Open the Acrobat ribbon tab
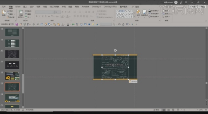Viewport: 208px width, 114px height. click(85, 7)
